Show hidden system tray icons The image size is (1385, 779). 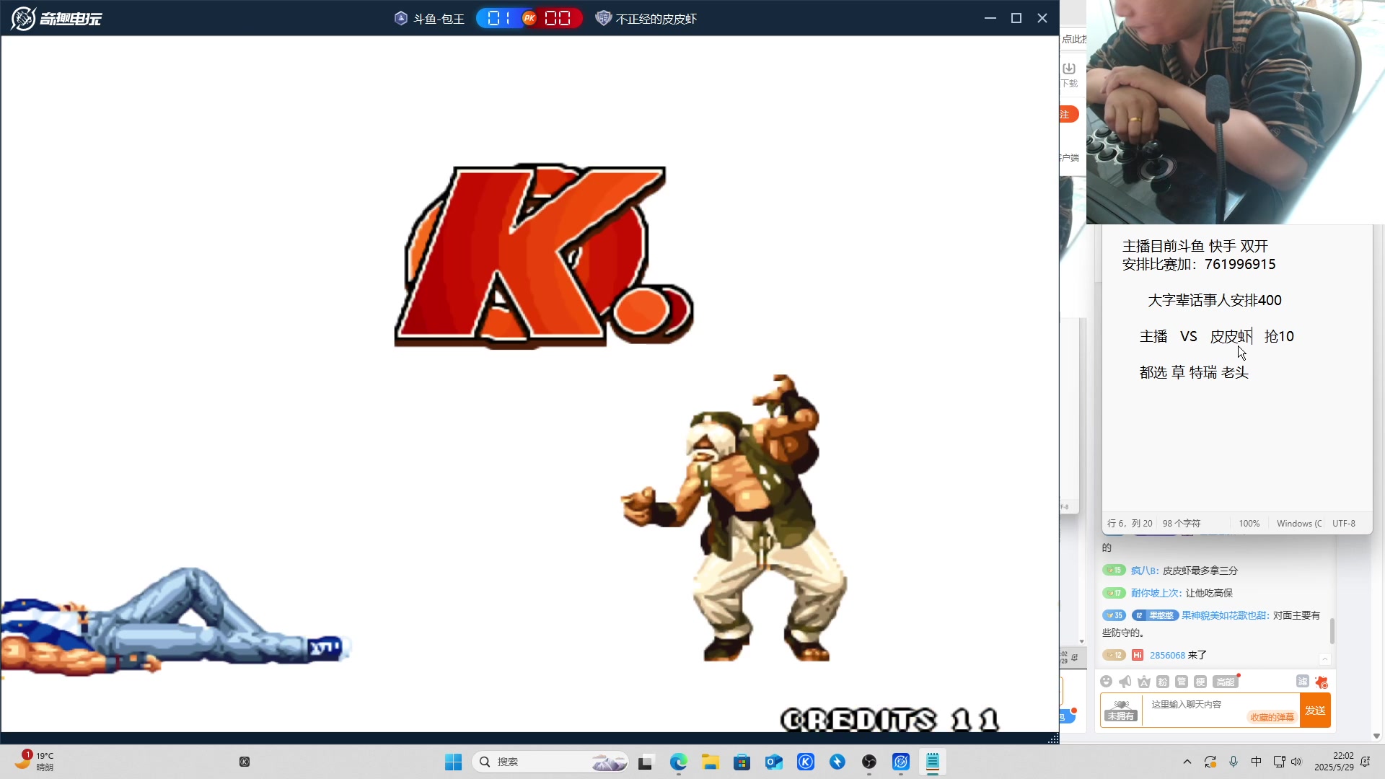coord(1187,762)
